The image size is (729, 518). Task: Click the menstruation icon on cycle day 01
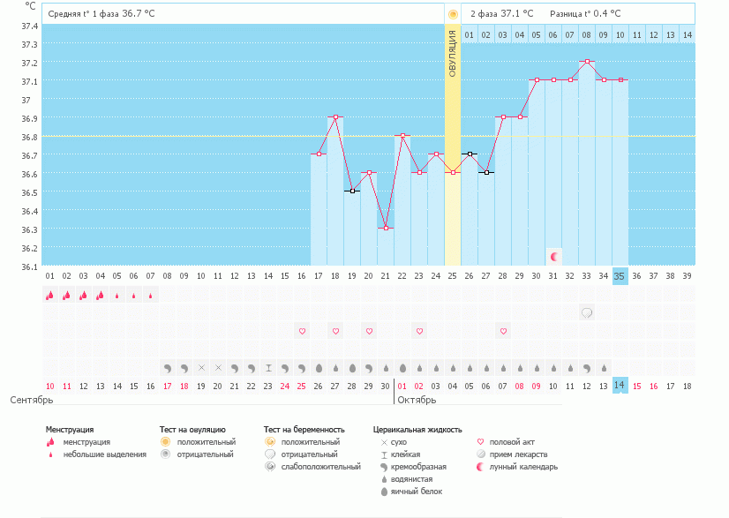(x=49, y=296)
